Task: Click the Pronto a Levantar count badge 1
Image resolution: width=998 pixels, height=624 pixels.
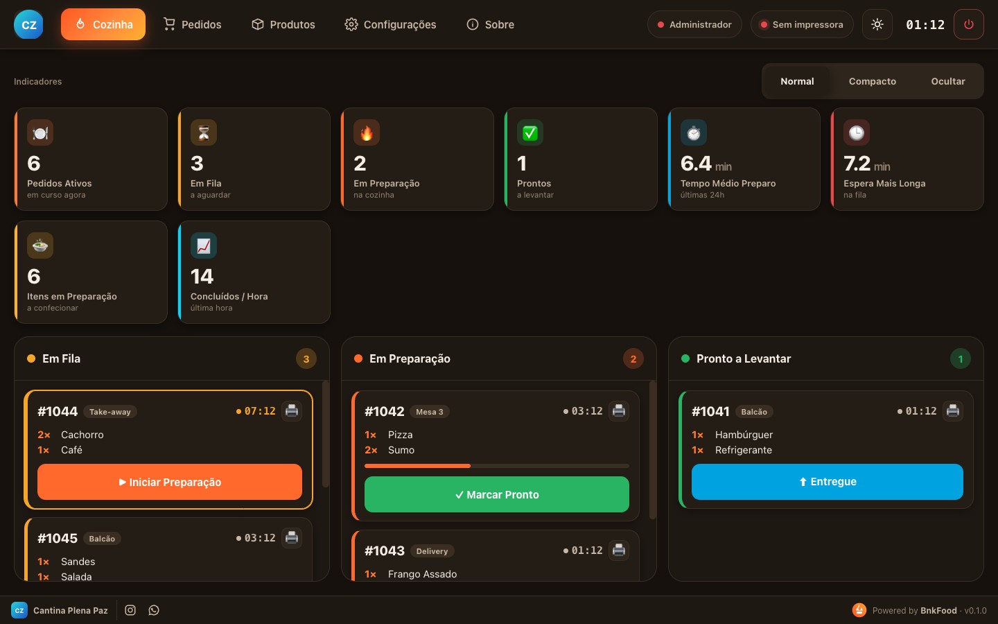Action: tap(961, 358)
